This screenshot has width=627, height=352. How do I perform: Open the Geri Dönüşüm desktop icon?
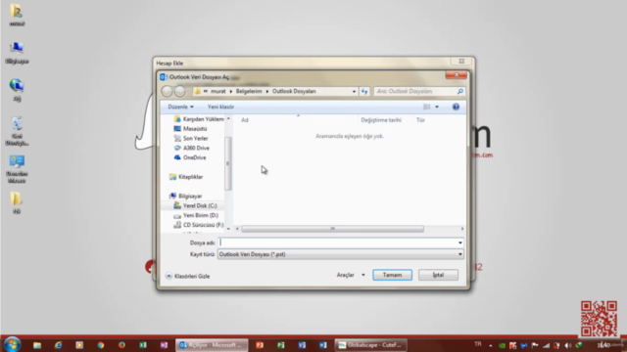(x=17, y=131)
